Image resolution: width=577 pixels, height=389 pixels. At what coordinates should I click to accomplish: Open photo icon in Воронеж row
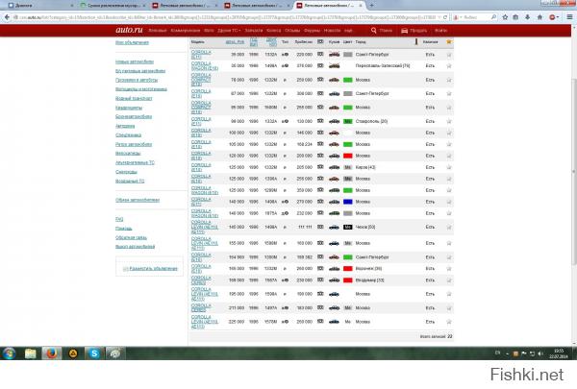tap(320, 268)
